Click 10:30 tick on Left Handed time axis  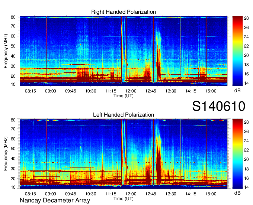pyautogui.click(x=90, y=194)
